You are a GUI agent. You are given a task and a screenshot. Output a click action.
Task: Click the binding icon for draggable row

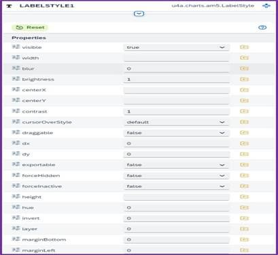[x=244, y=132]
